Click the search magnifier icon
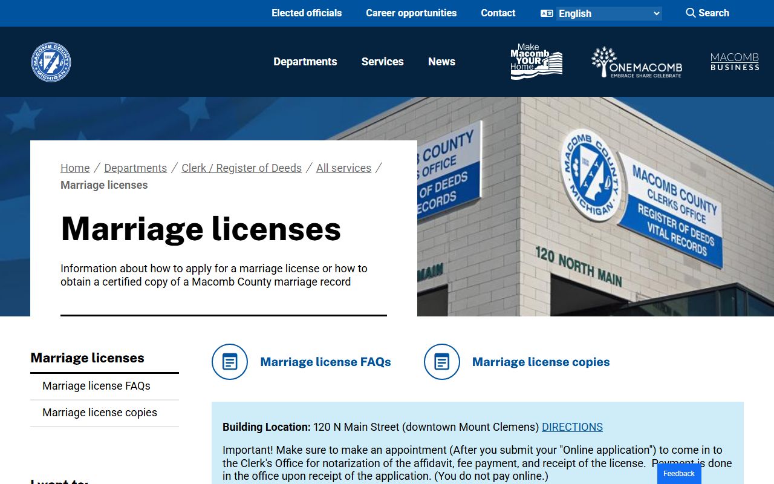 [691, 13]
